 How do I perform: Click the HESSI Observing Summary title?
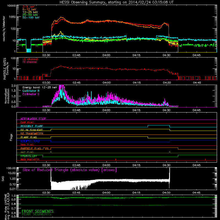pyautogui.click(x=116, y=2)
